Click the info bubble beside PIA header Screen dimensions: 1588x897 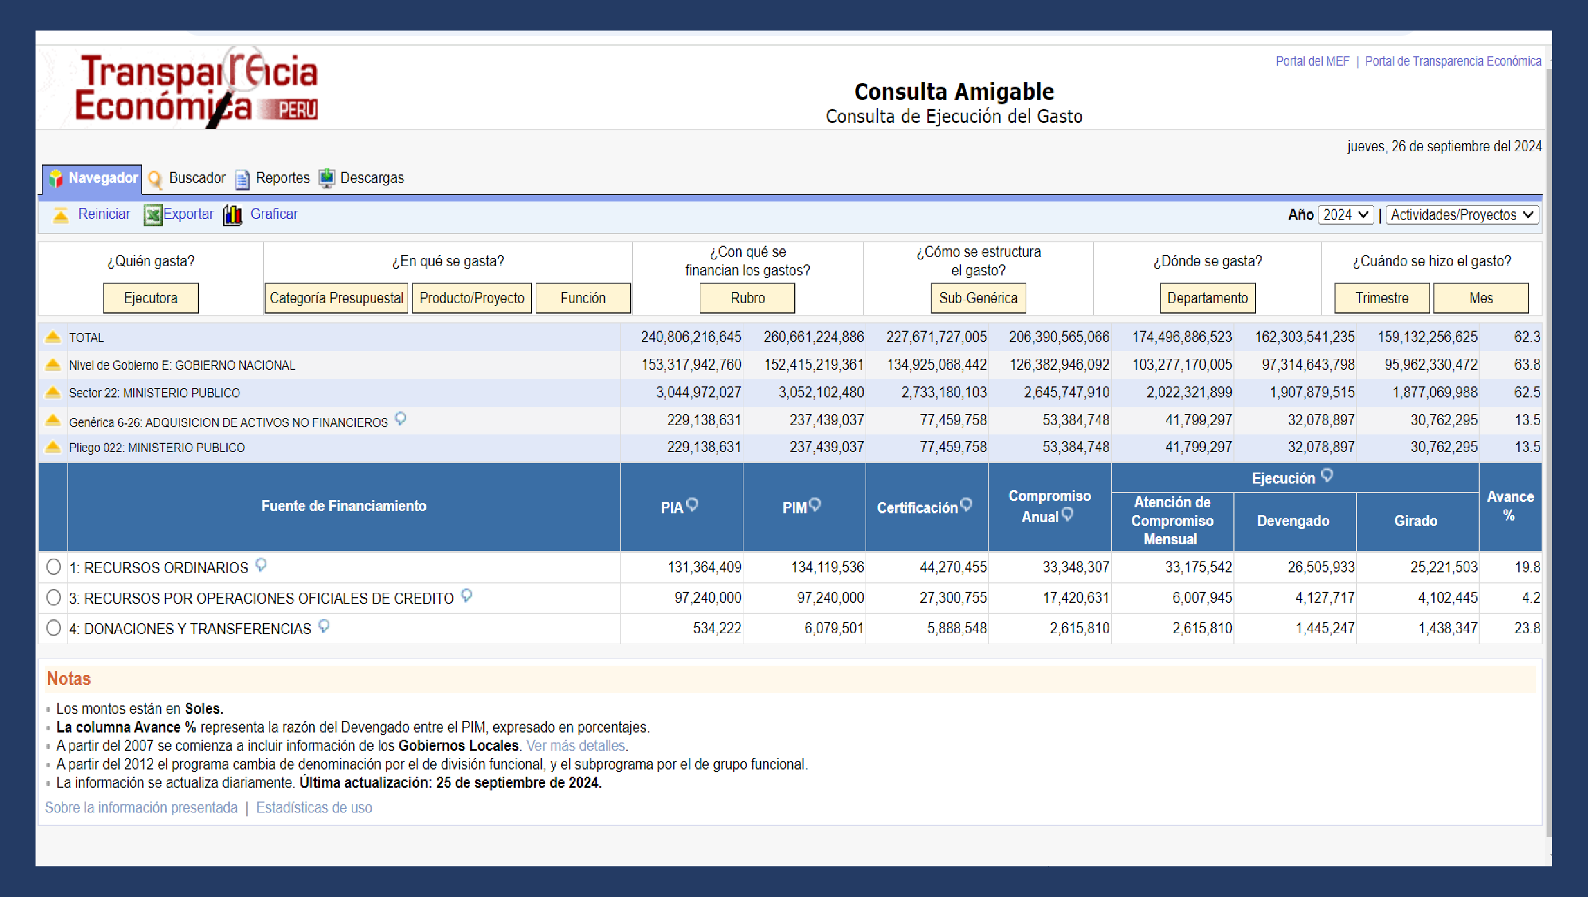(692, 505)
